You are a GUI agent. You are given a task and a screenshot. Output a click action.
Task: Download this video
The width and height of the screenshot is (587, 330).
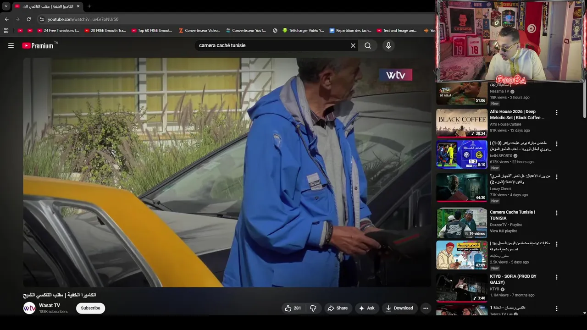[399, 308]
